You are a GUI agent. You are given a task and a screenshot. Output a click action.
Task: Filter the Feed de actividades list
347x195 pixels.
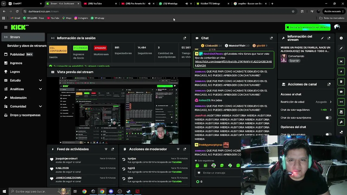(x=106, y=149)
